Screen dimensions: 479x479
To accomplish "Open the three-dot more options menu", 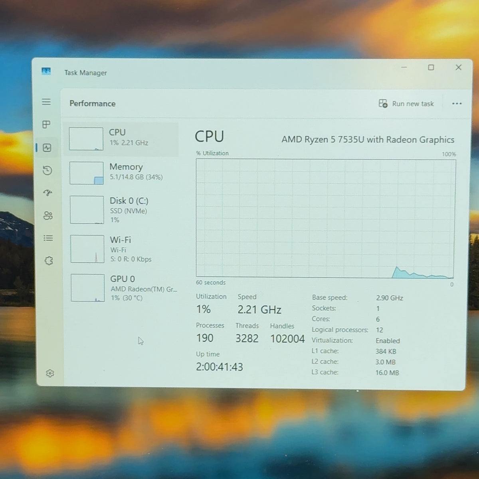I will [457, 104].
